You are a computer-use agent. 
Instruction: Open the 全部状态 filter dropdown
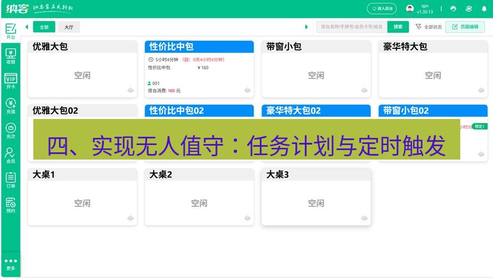click(429, 27)
